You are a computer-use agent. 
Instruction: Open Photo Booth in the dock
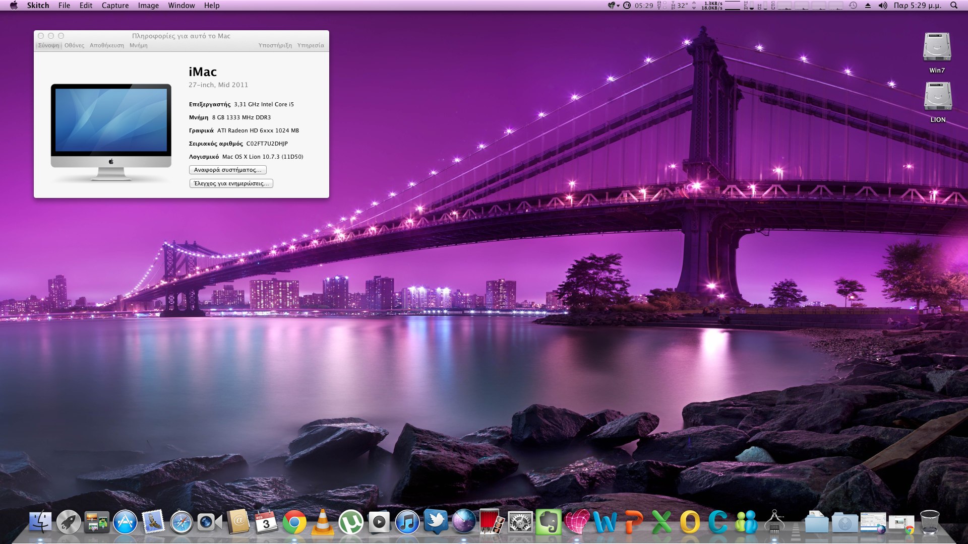[492, 522]
